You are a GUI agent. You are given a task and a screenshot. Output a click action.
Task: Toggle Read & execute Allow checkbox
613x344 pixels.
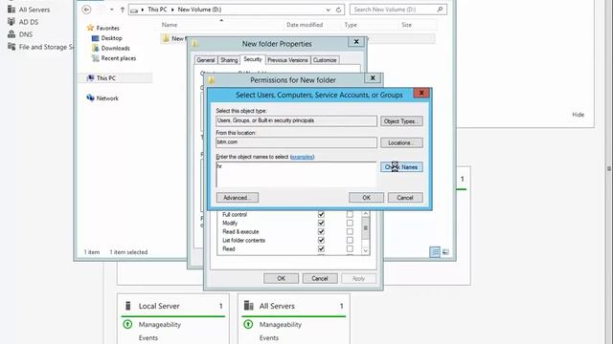321,231
